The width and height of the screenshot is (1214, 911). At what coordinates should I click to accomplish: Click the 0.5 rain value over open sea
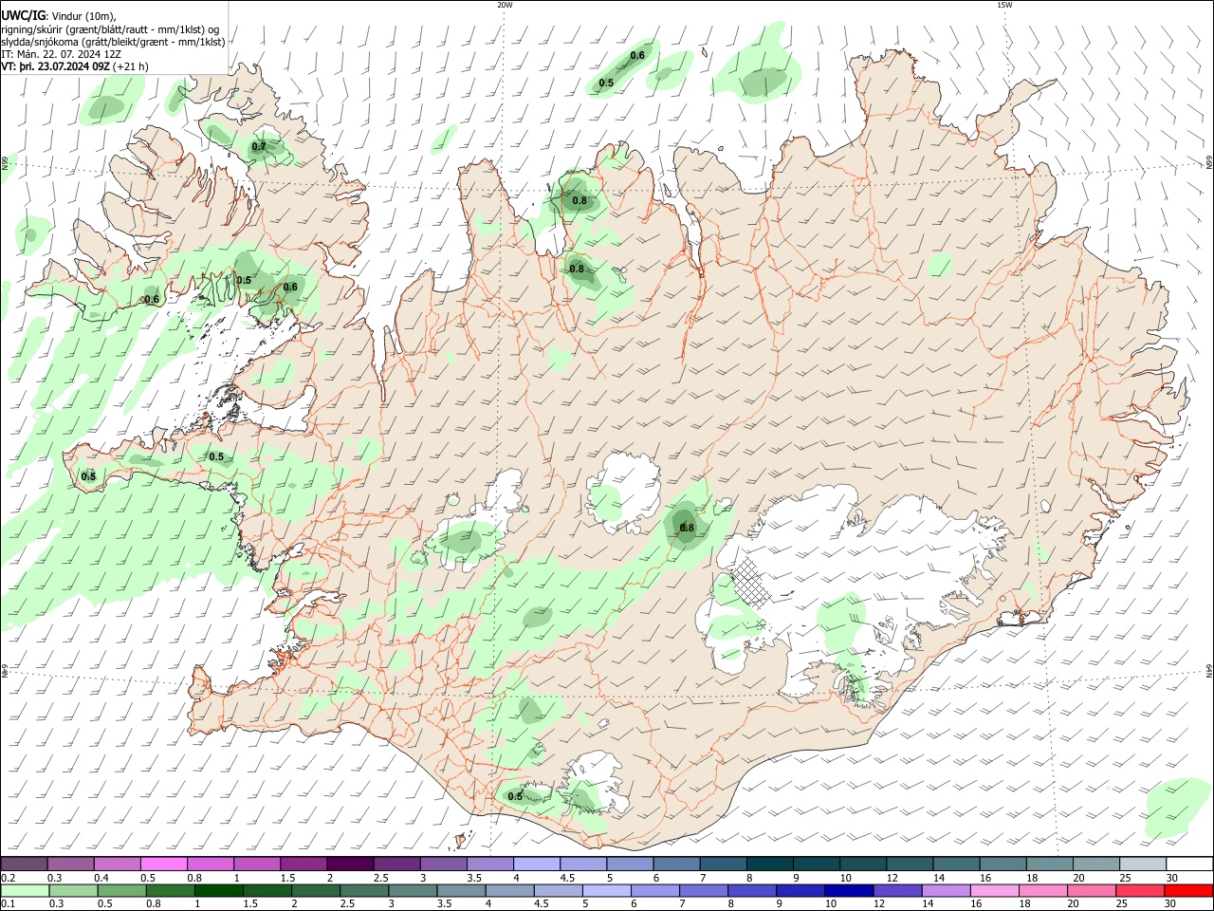click(x=606, y=84)
